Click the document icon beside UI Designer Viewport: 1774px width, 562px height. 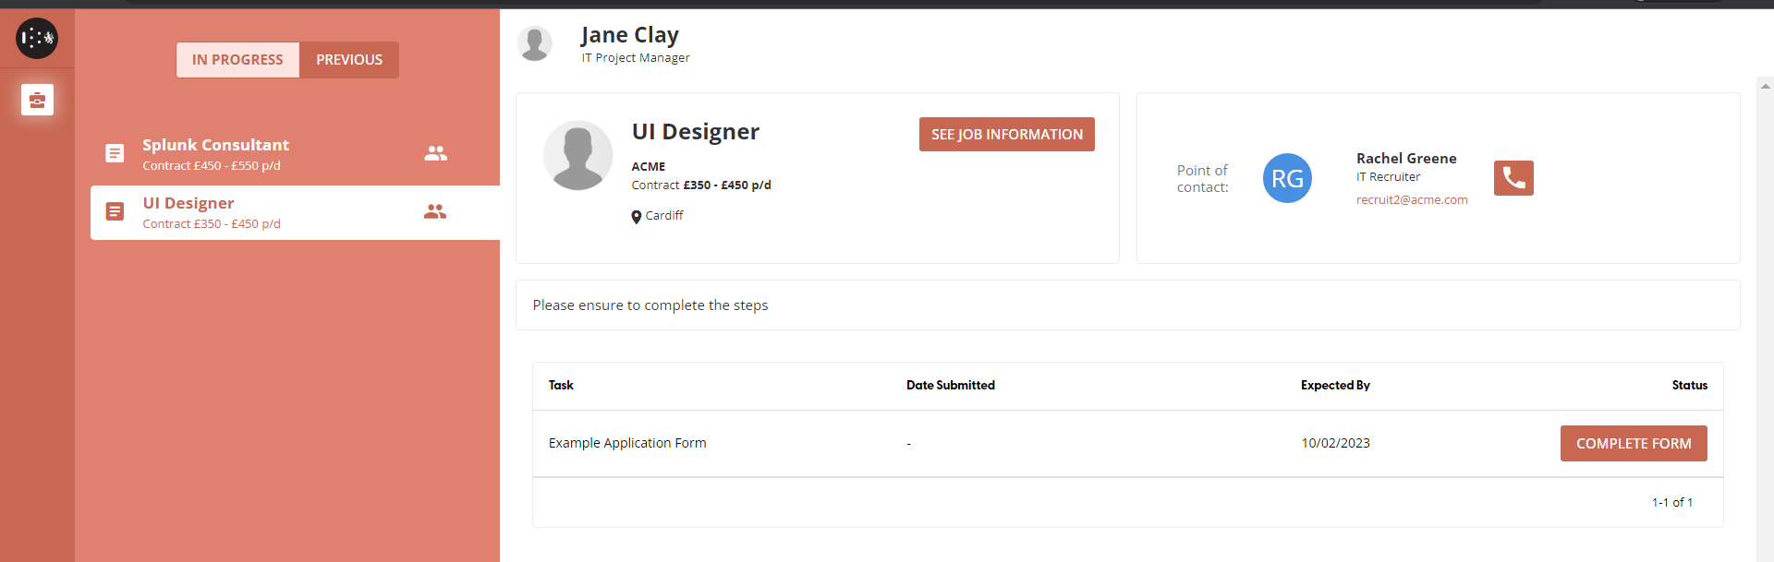(x=115, y=212)
